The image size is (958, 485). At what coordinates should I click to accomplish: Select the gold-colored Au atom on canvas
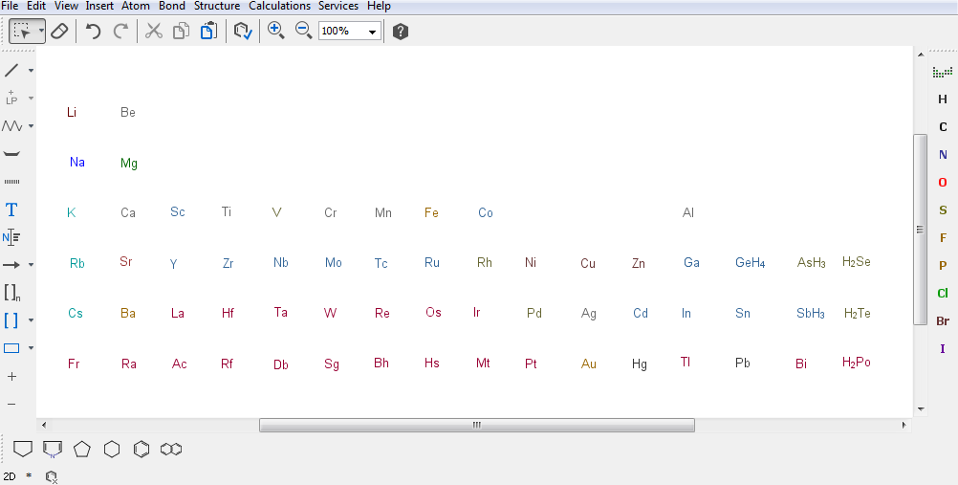[x=589, y=364]
